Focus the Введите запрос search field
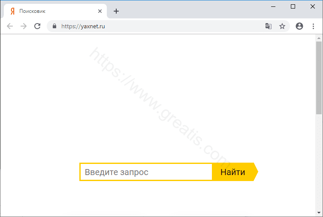 [x=146, y=172]
